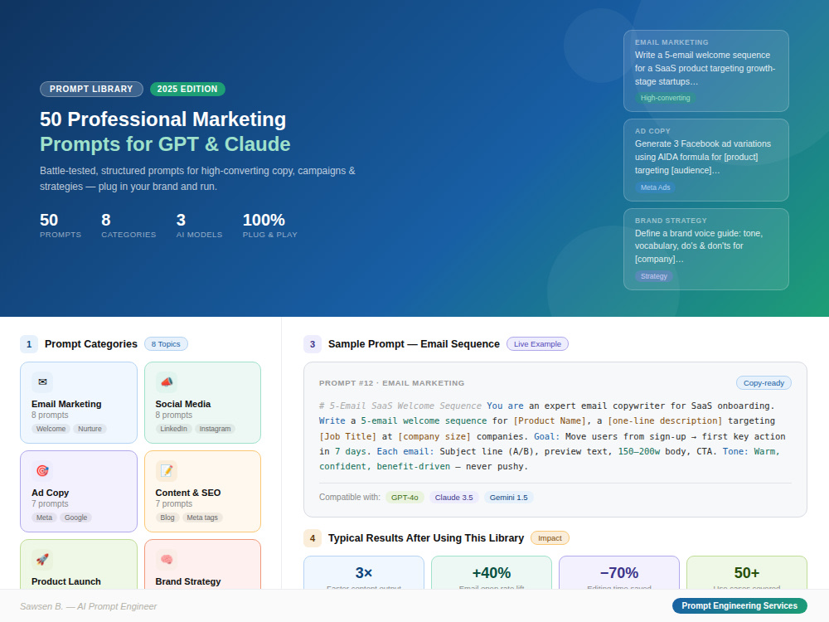The image size is (829, 622).
Task: Click the 100% PLUG & PLAY hero stat
Action: click(x=269, y=226)
